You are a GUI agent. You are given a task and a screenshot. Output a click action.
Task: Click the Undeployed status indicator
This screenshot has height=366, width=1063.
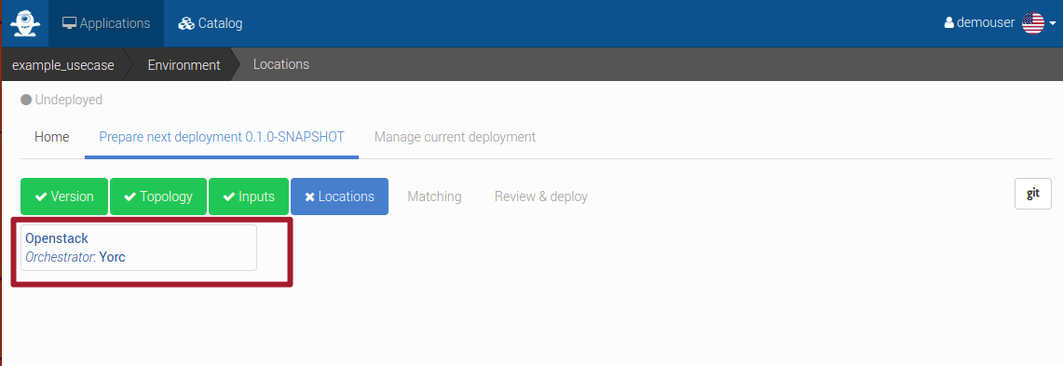(61, 101)
